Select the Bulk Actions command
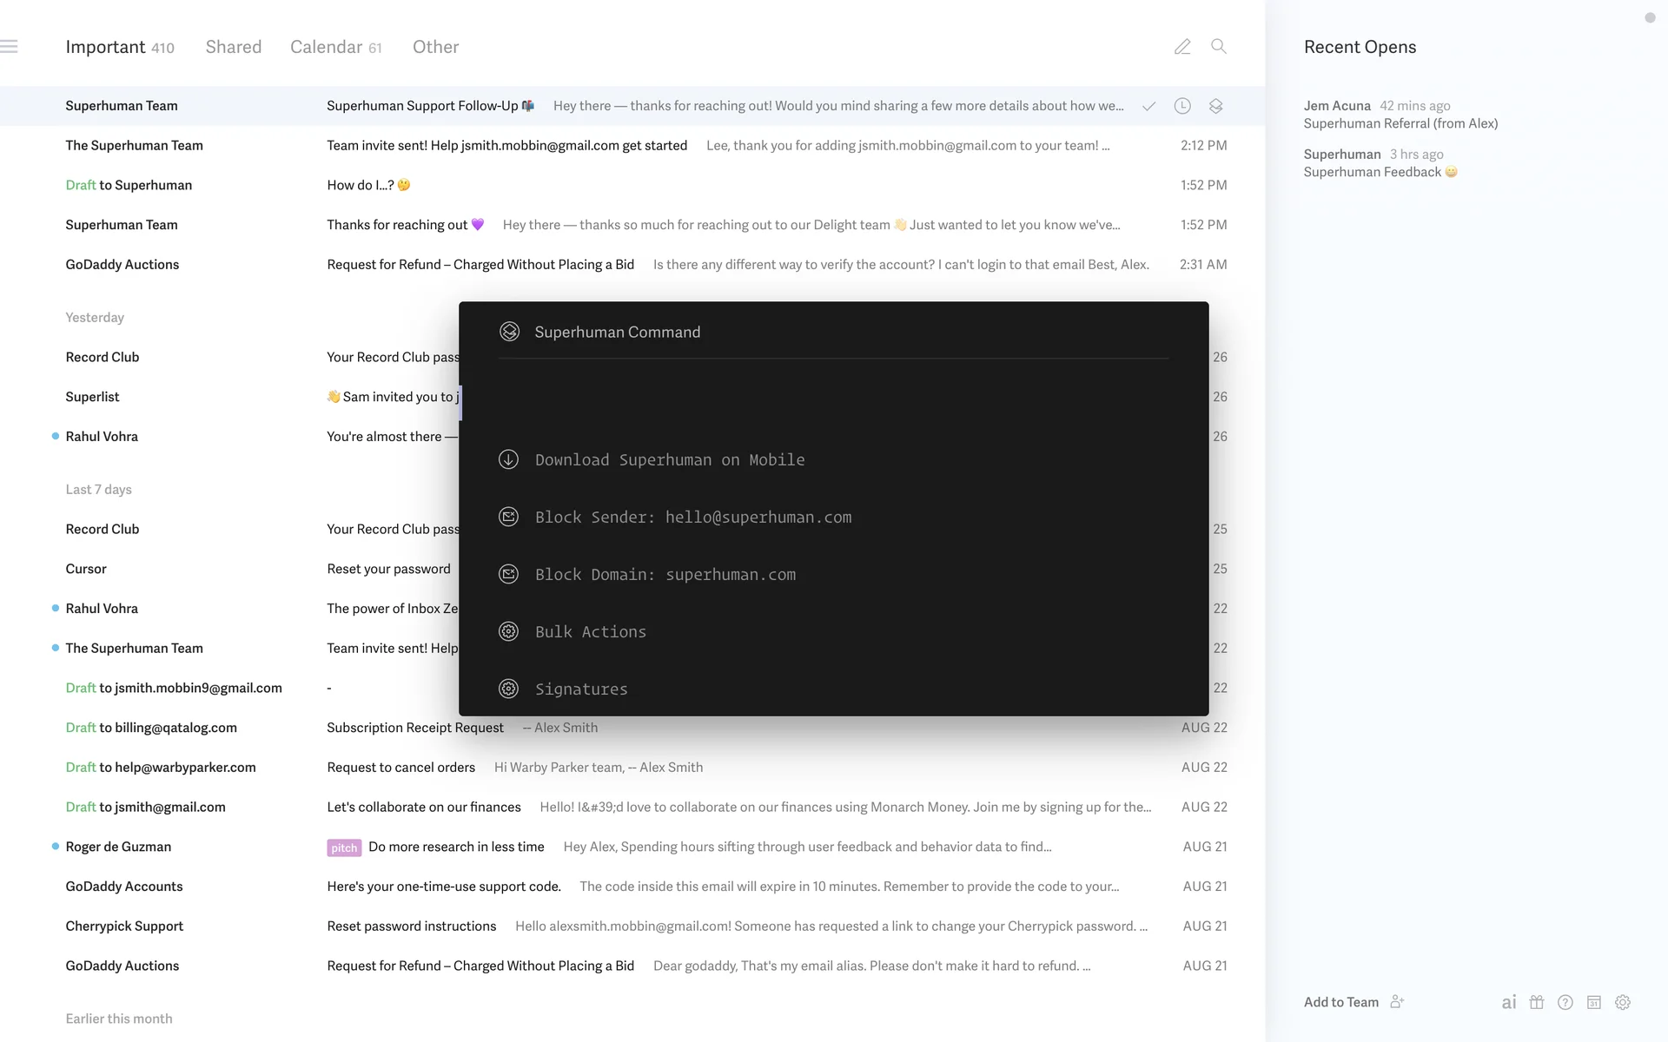Image resolution: width=1668 pixels, height=1042 pixels. (590, 632)
